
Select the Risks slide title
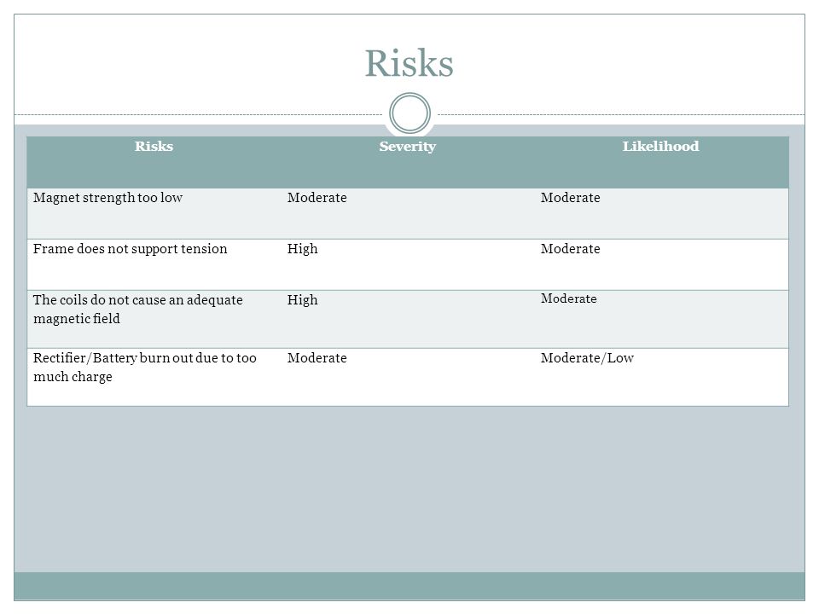point(409,63)
